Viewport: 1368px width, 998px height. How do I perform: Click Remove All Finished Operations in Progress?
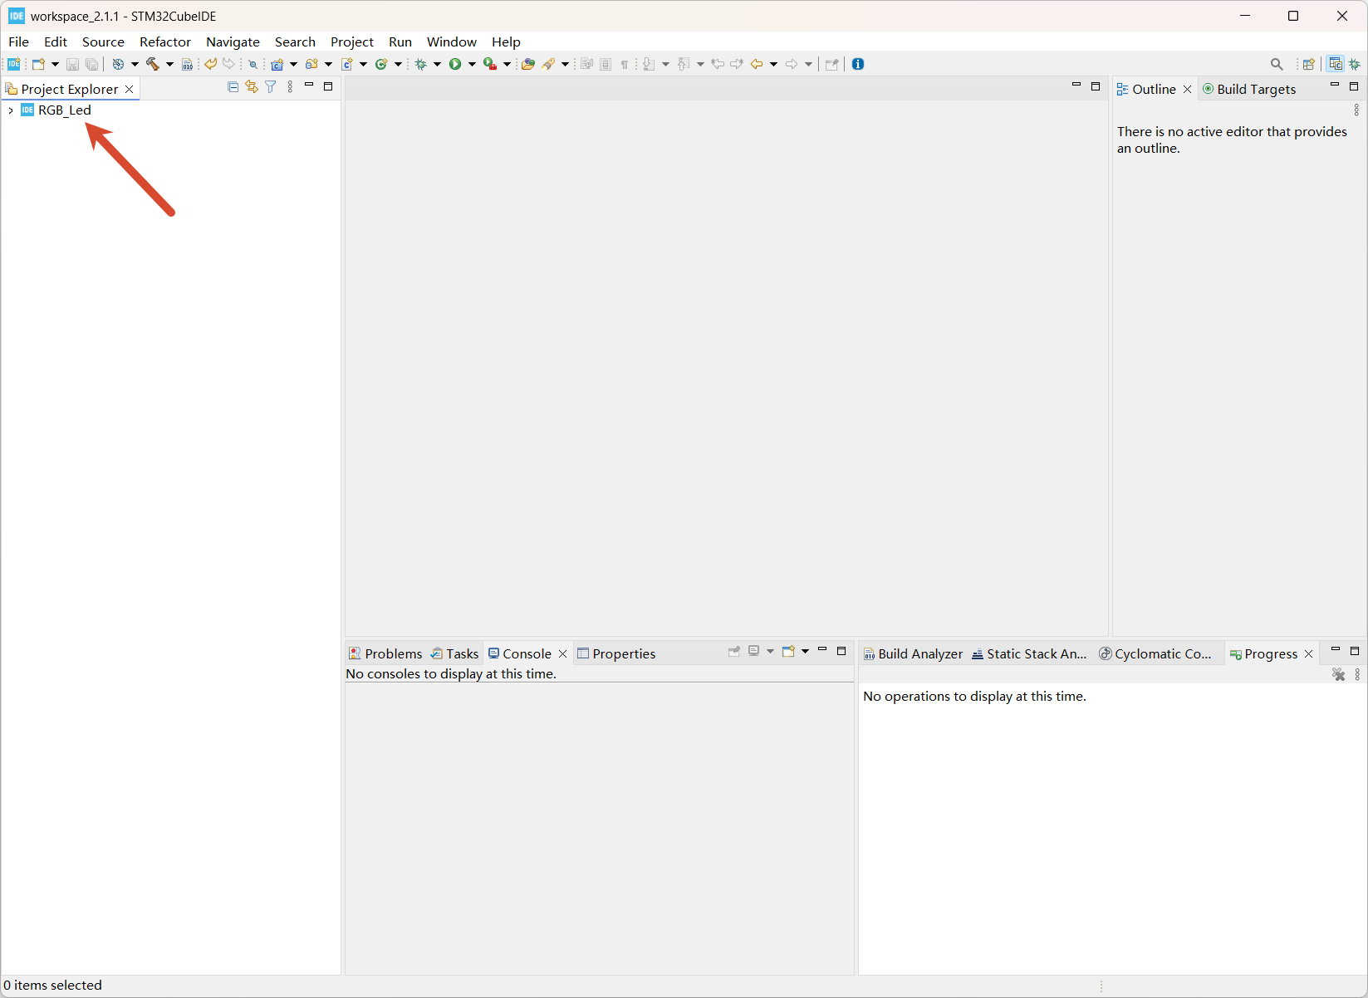pyautogui.click(x=1338, y=675)
